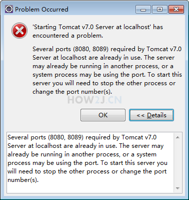
Task: Click the details scrollbar down arrow
Action: 177,188
